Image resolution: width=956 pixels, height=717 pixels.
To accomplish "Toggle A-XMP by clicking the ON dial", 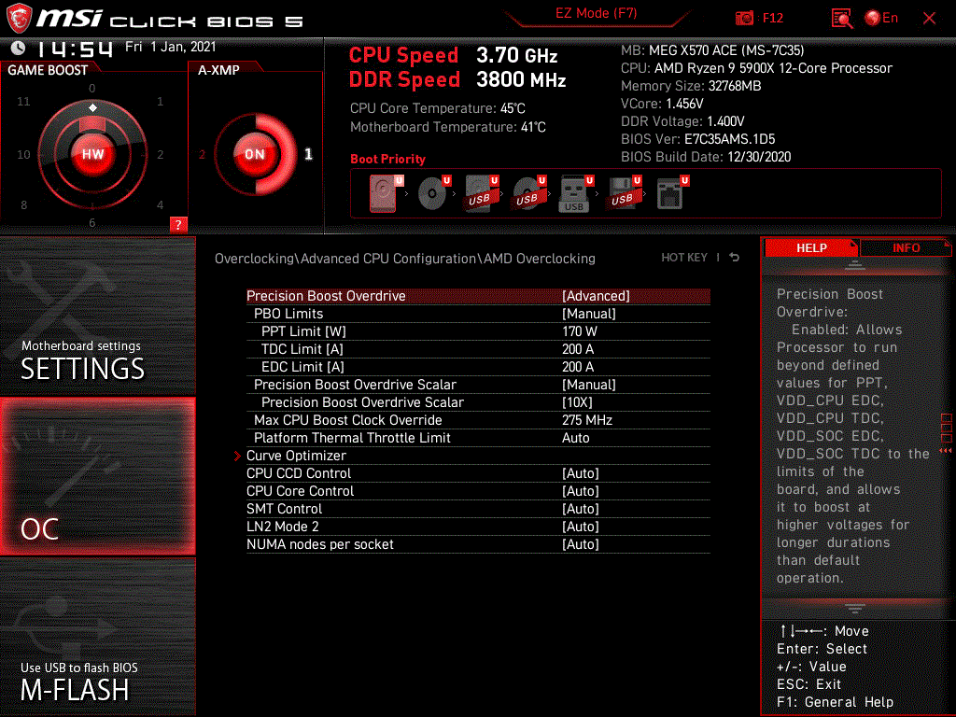I will pos(254,155).
